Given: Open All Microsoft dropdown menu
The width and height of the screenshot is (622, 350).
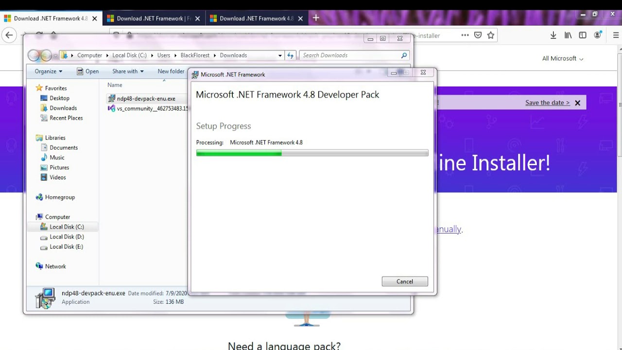Looking at the screenshot, I should point(563,58).
